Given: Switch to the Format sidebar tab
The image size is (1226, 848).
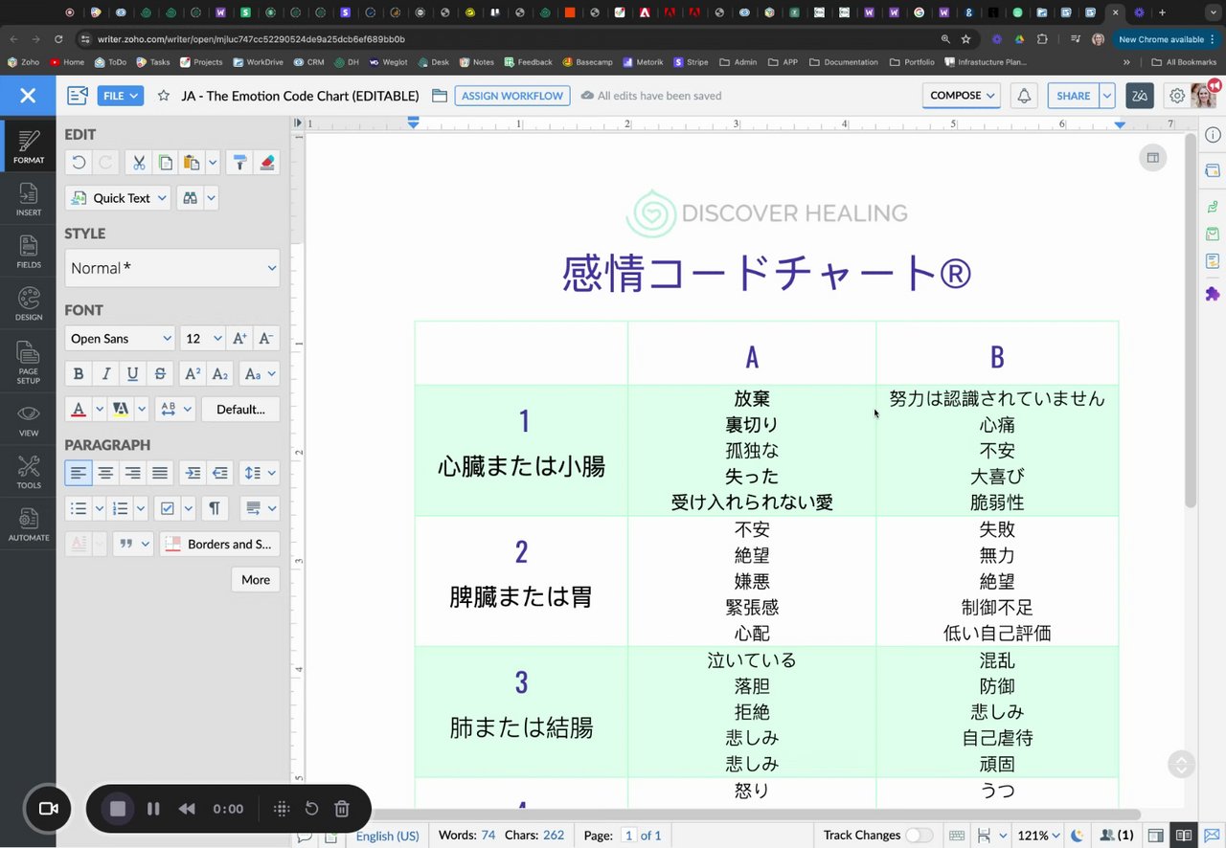Looking at the screenshot, I should (x=28, y=146).
